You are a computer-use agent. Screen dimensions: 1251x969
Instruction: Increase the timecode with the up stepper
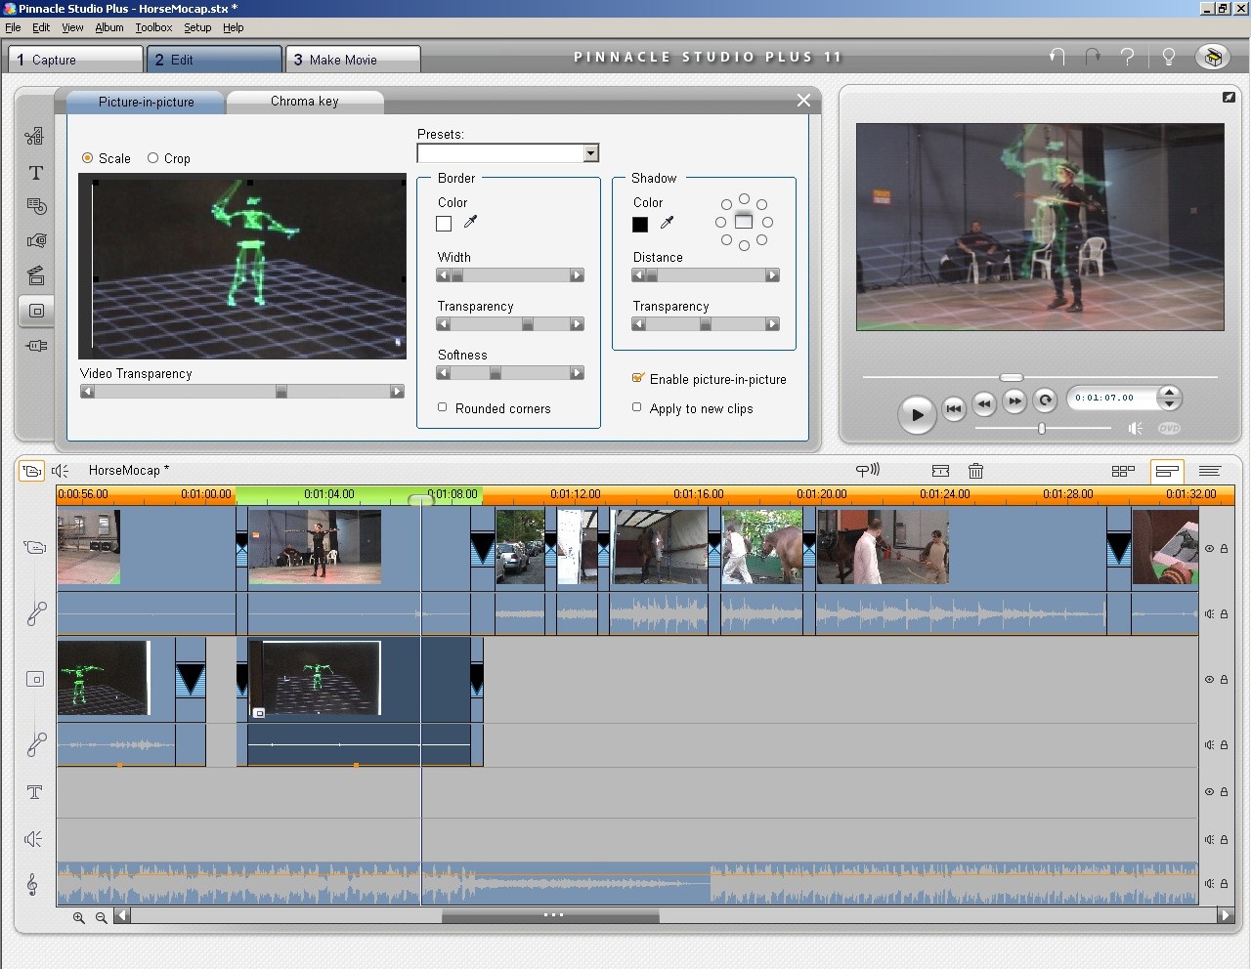[x=1169, y=392]
